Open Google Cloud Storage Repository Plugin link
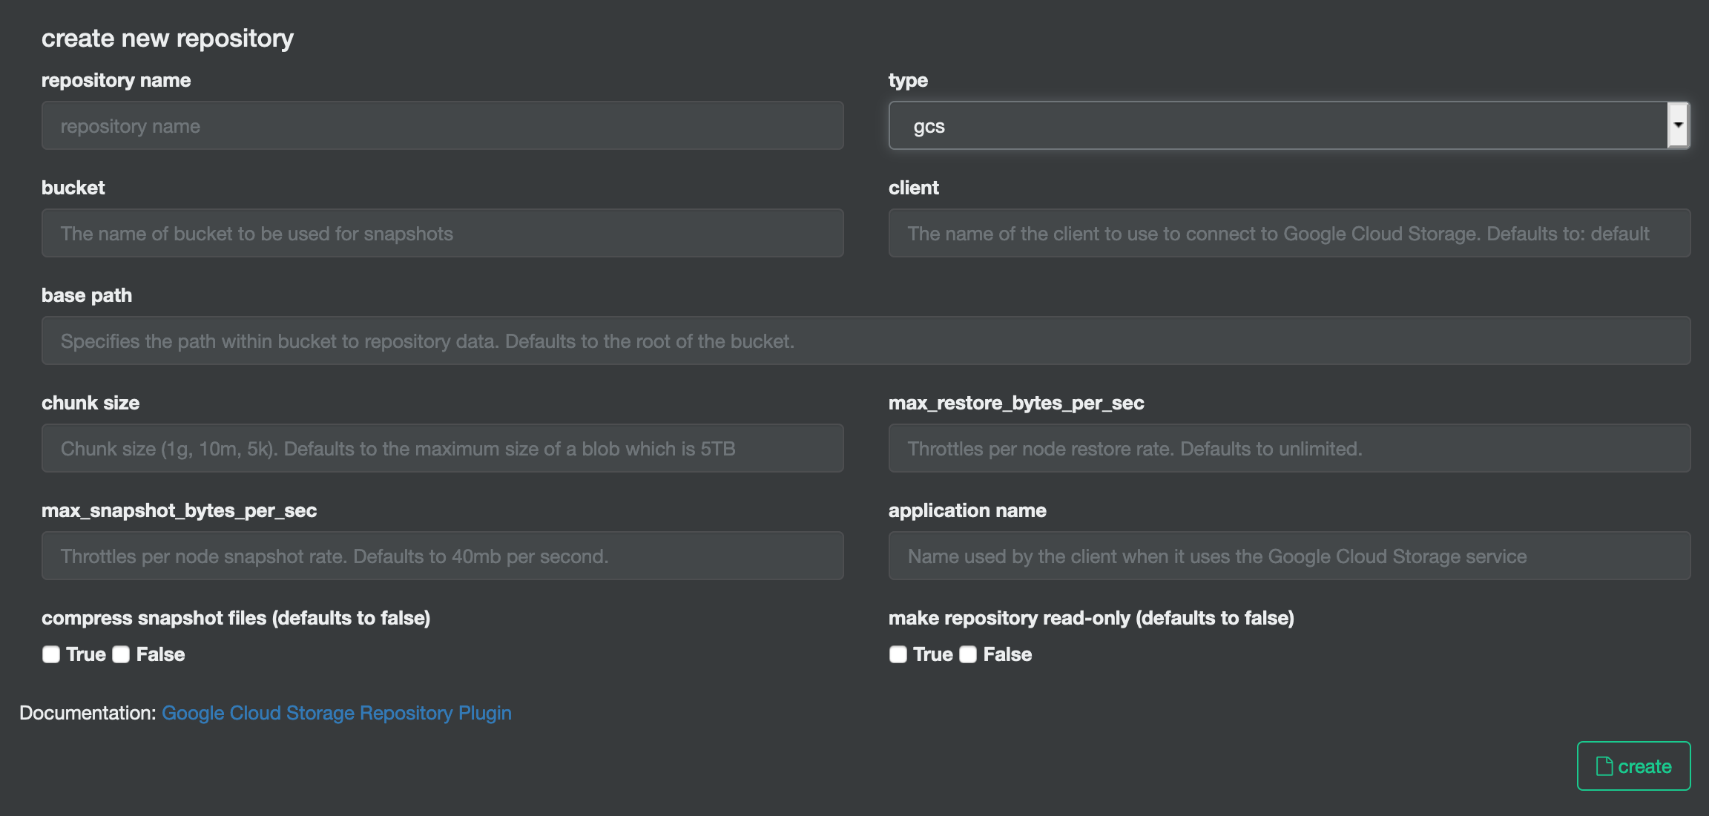 [336, 713]
